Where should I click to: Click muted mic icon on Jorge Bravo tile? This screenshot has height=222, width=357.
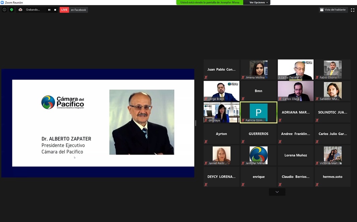pyautogui.click(x=206, y=99)
